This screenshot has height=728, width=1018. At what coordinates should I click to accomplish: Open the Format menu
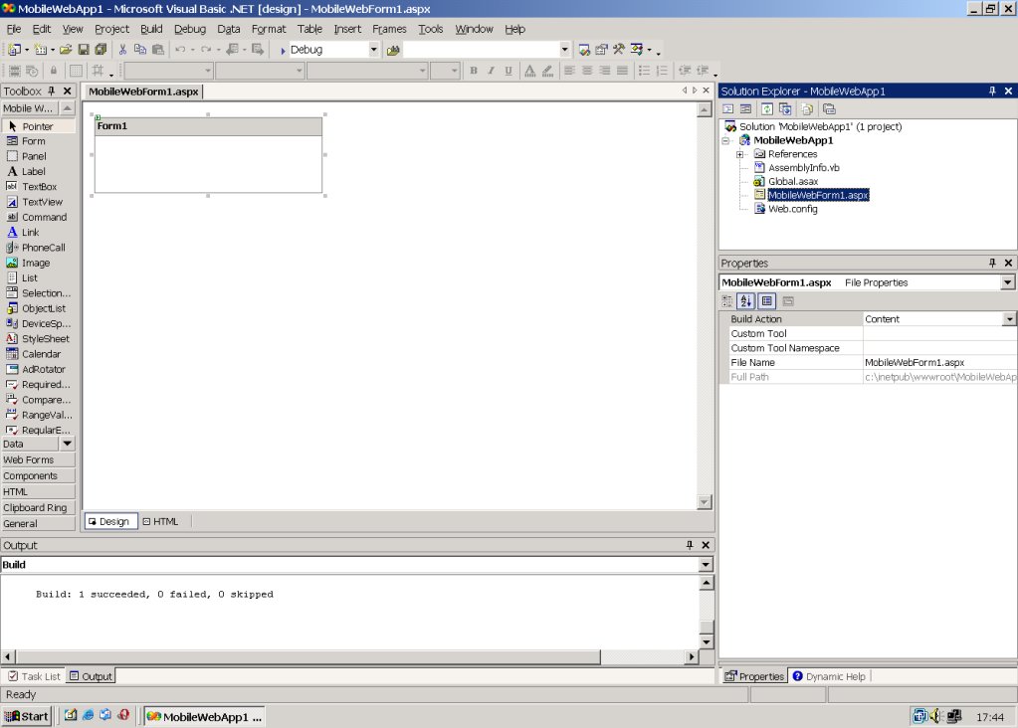tap(269, 29)
